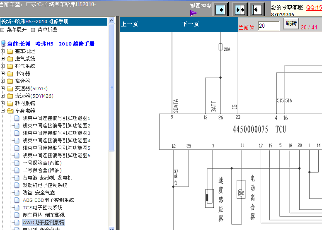The width and height of the screenshot is (322, 230).
Task: Click the 跳转 jump button
Action: 291,23
